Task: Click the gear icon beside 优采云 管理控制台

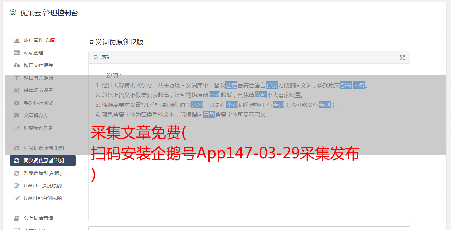Action: tap(13, 13)
